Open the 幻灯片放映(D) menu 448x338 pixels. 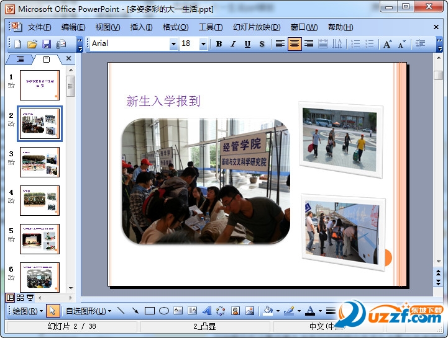pyautogui.click(x=257, y=27)
